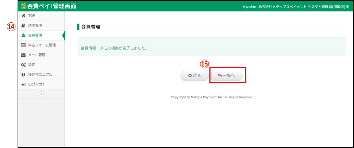The image size is (354, 148).
Task: Click the edit-complete confirmation message box
Action: point(211,47)
